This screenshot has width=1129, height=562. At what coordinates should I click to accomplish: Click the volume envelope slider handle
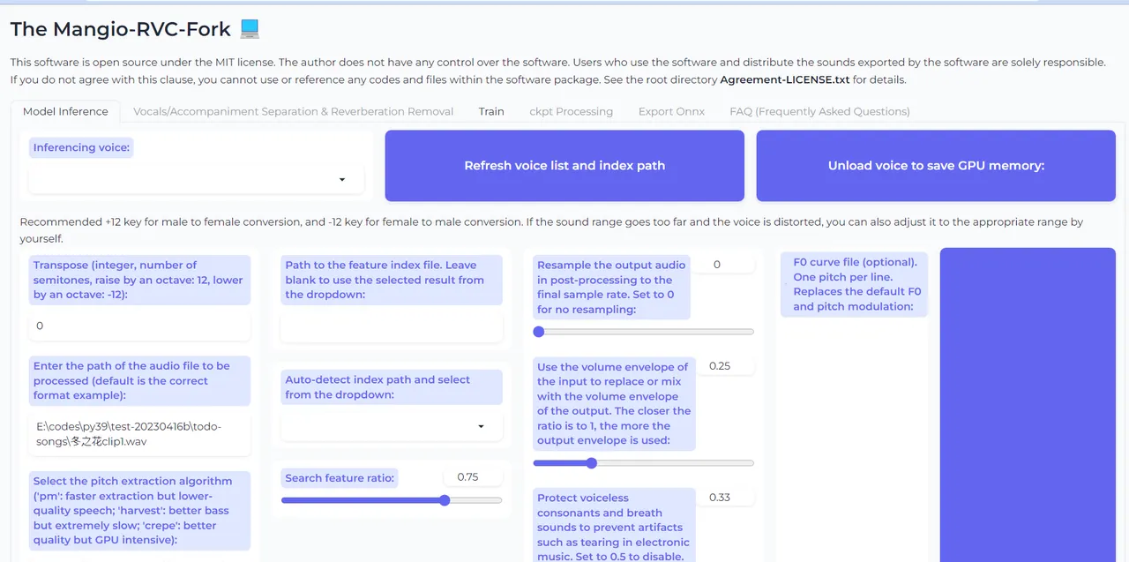pos(592,463)
